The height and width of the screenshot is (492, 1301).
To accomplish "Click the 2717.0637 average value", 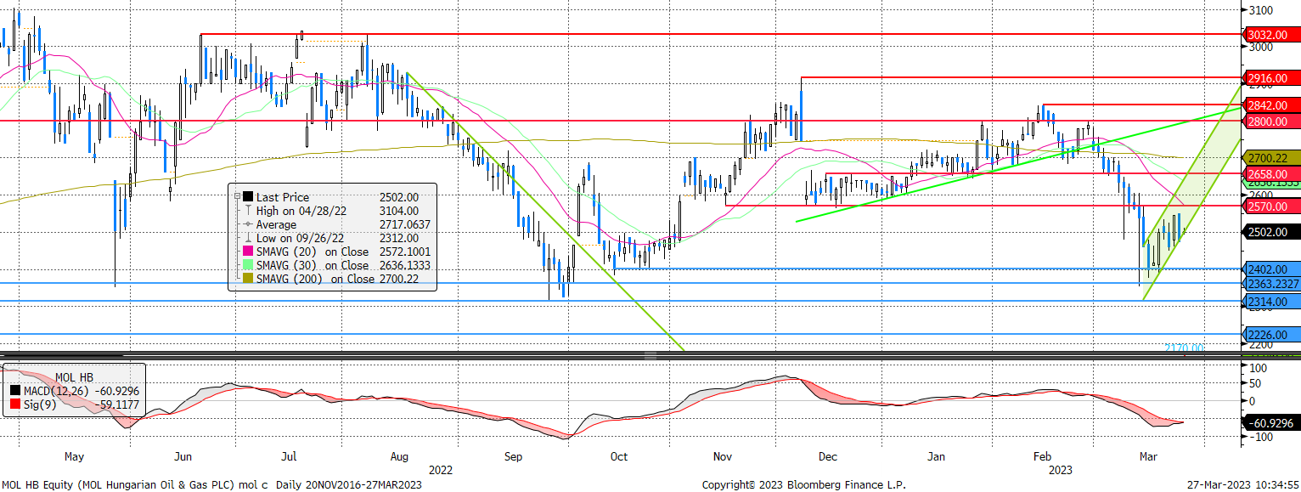I will [407, 224].
